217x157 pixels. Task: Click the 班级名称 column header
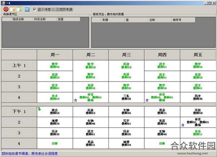tap(22, 19)
